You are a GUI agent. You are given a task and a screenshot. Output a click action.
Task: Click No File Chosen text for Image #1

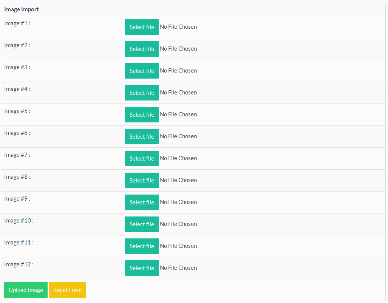coord(178,27)
